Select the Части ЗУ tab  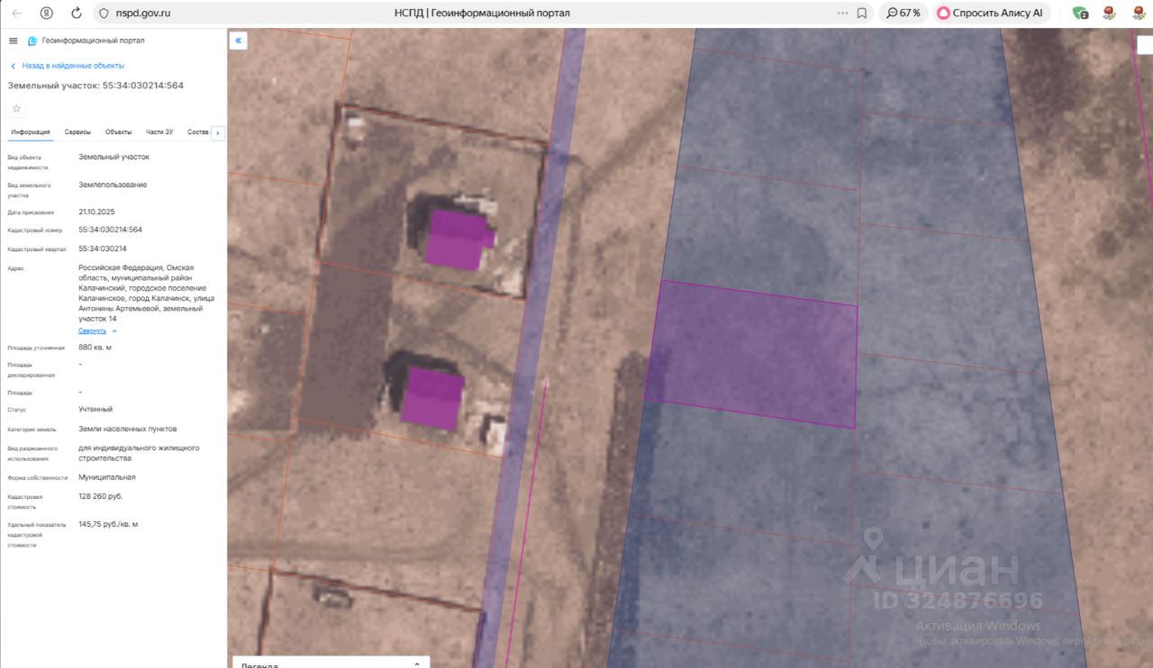click(x=159, y=132)
